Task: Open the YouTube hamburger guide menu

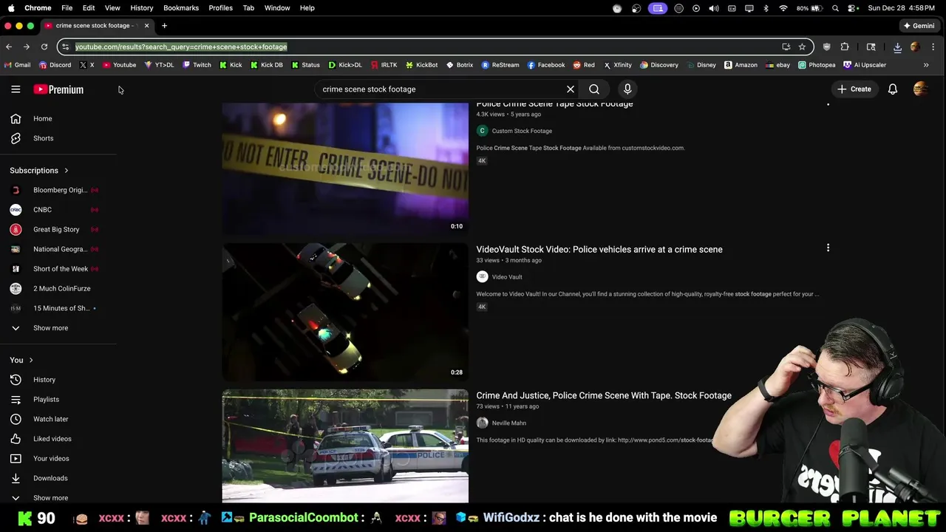Action: tap(16, 89)
